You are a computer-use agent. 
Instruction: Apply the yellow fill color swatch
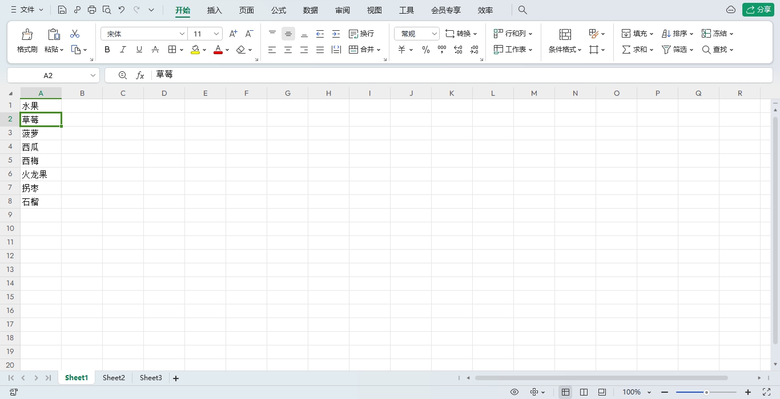[x=195, y=50]
